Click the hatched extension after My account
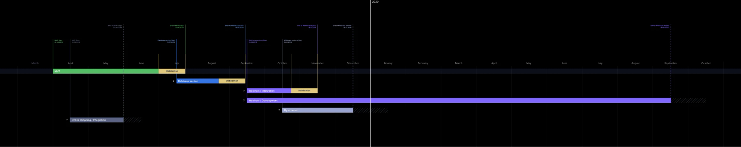 tap(370, 110)
